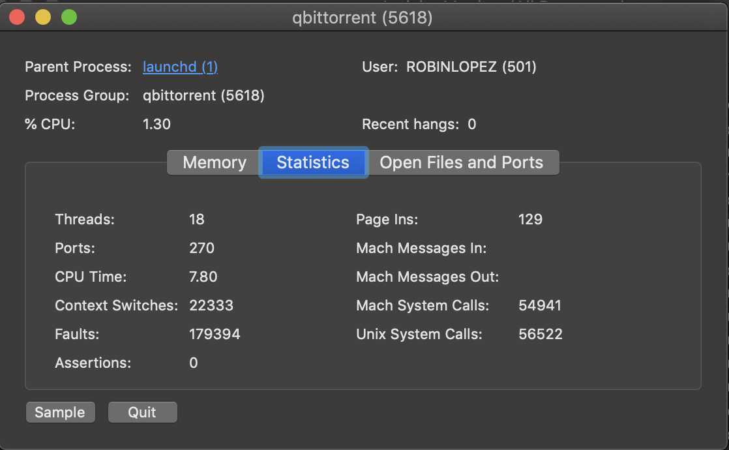729x450 pixels.
Task: Click the CPU Time value 7.80
Action: [203, 277]
